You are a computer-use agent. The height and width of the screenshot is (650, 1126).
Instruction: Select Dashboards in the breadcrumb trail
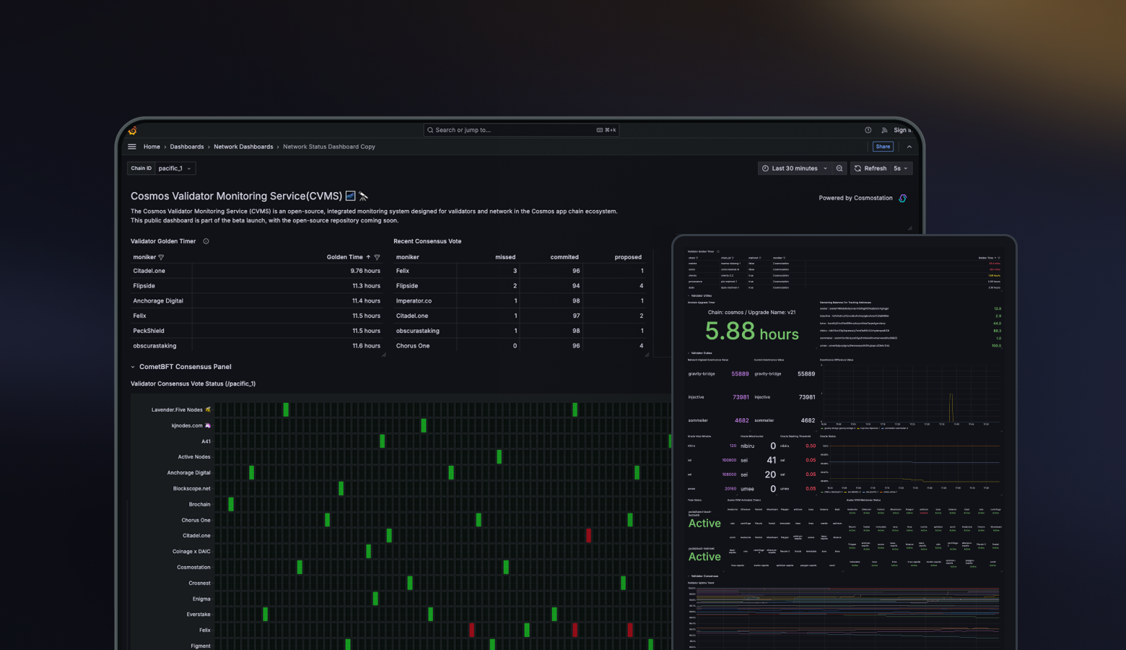[x=186, y=147]
